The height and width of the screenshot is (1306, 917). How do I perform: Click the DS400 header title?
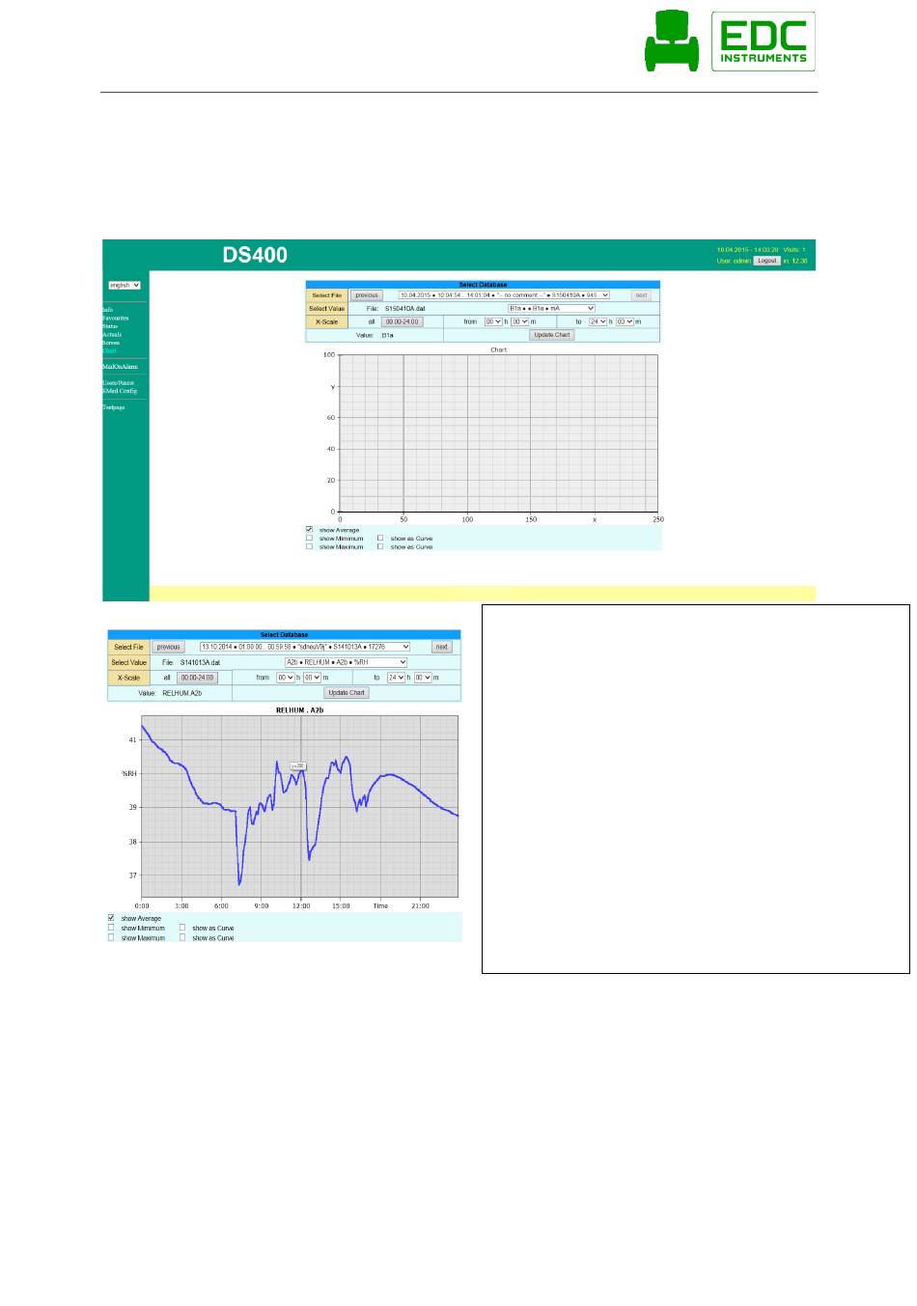[x=255, y=256]
